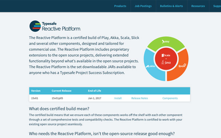Go to Job Postings in navigation
The width and height of the screenshot is (221, 138).
[143, 6]
